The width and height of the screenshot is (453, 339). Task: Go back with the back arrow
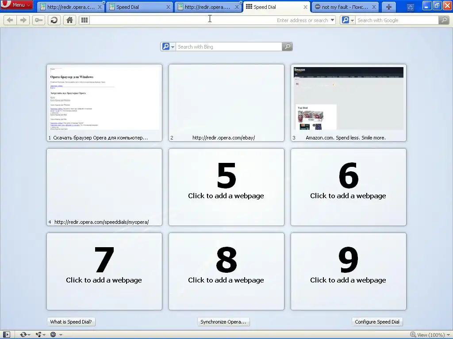click(x=10, y=20)
